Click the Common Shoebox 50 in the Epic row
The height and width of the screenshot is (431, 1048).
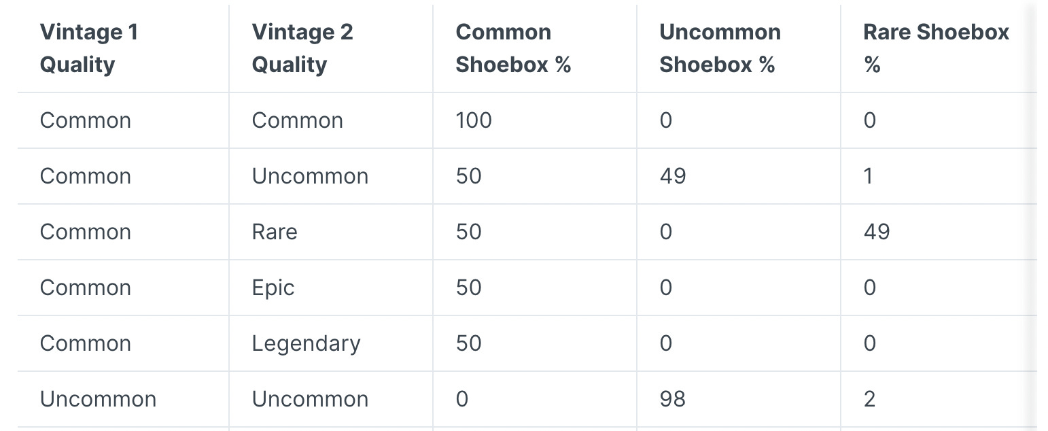(468, 288)
